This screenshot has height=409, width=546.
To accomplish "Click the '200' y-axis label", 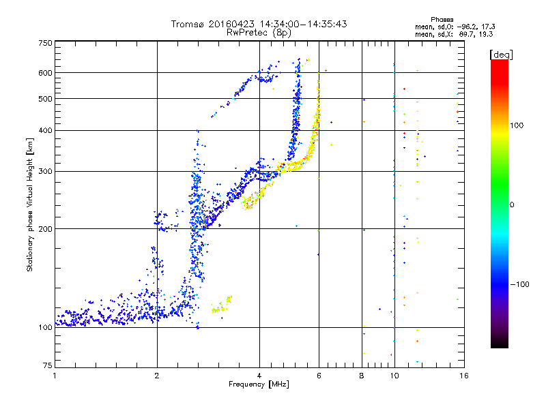I will 45,229.
